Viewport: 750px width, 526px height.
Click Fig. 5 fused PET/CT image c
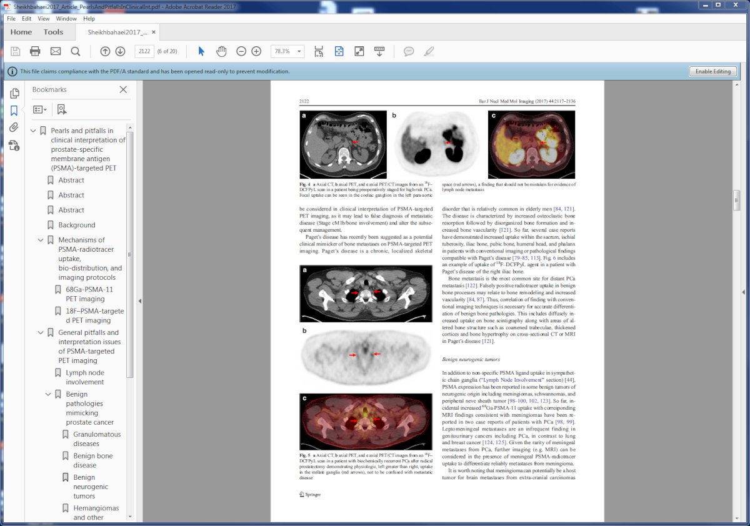[366, 422]
